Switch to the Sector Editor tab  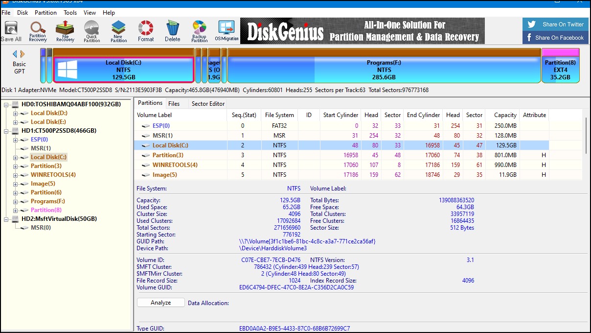pos(208,103)
